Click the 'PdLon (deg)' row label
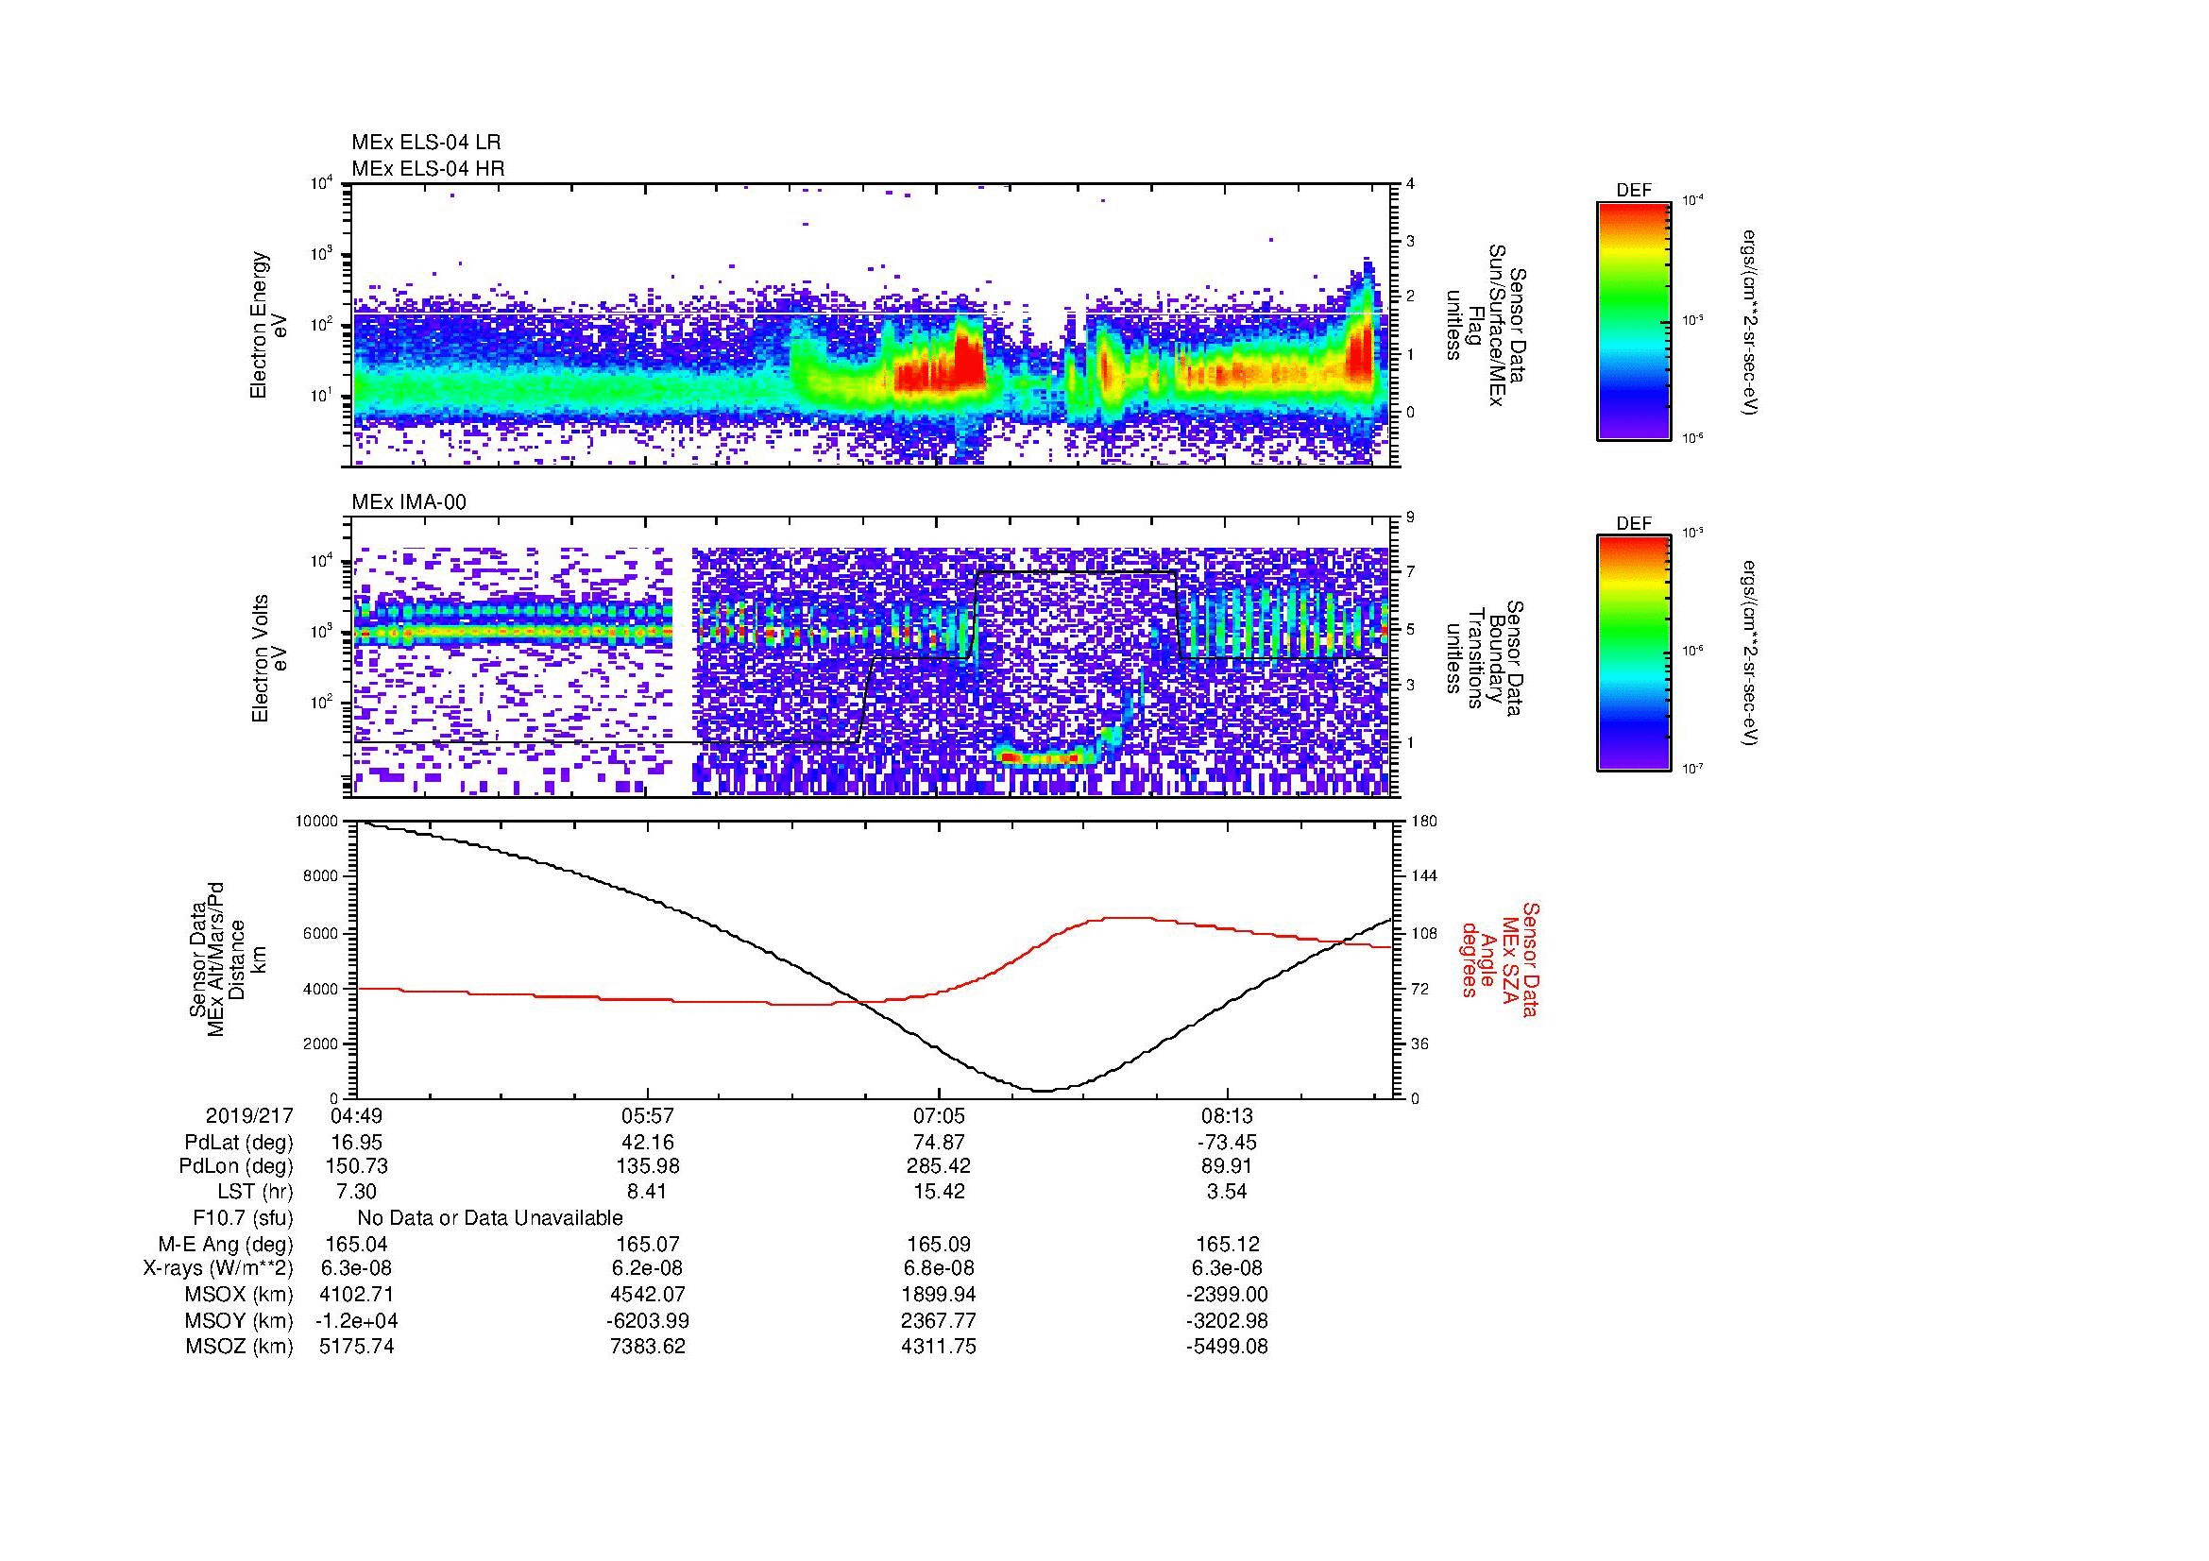 [x=236, y=1166]
